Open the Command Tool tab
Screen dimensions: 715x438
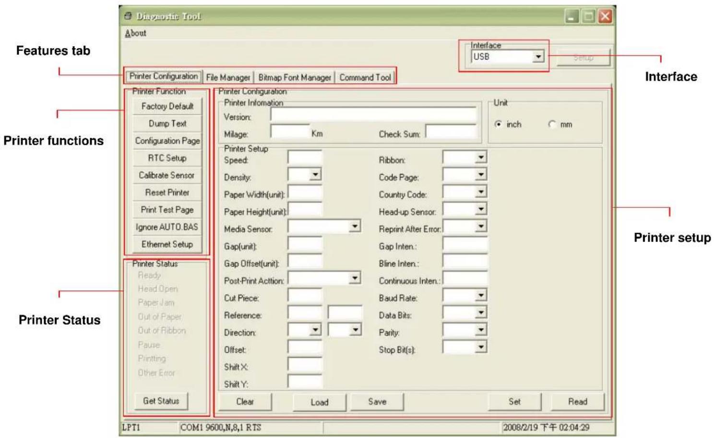pos(365,77)
